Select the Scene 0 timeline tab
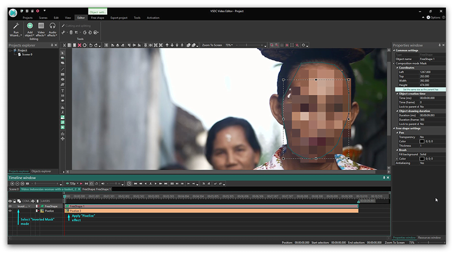Screen dimensions: 453x256 point(14,189)
